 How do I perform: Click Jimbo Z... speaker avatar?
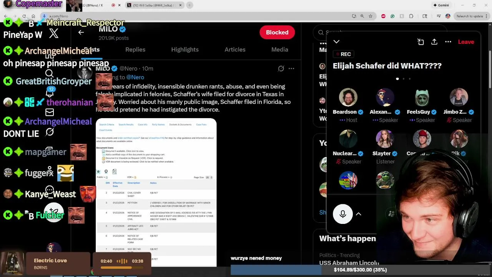click(x=459, y=97)
